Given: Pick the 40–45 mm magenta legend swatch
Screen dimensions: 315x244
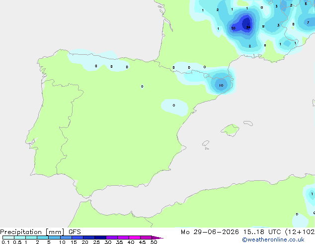Looking at the screenshot, I should pos(135,238).
